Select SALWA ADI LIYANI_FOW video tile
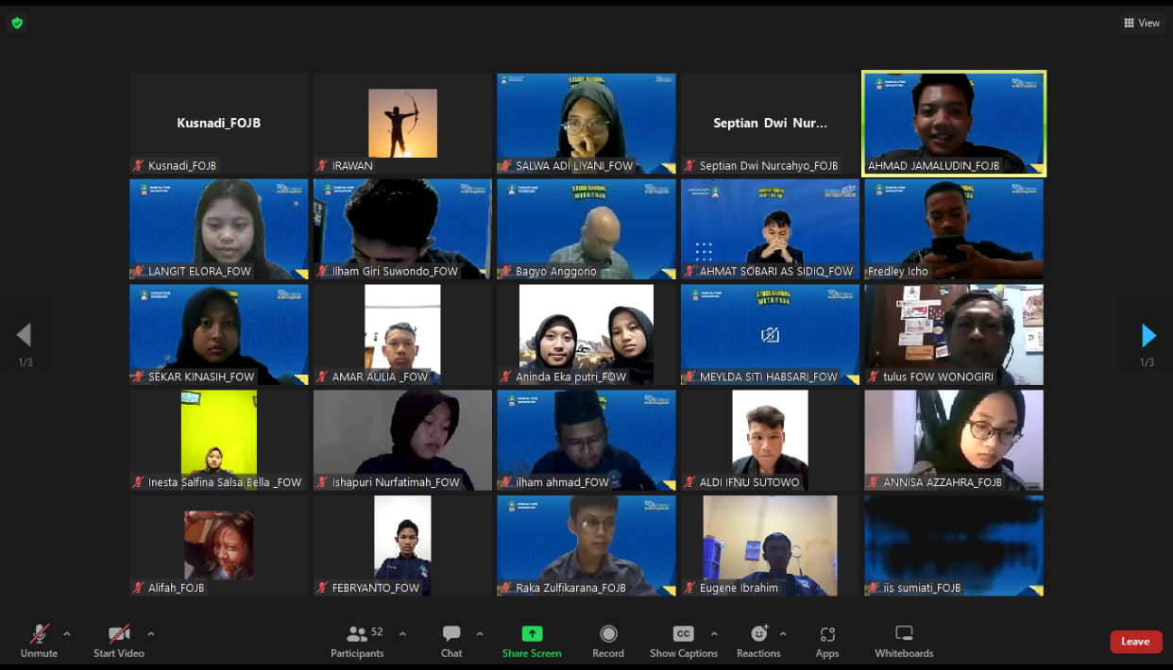 [586, 124]
